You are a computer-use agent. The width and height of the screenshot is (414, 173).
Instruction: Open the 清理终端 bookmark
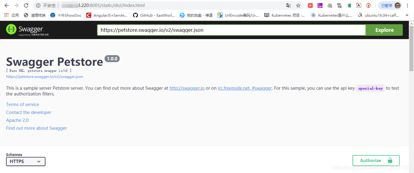pos(35,15)
